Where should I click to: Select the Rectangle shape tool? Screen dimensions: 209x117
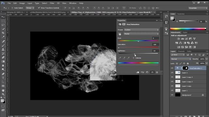point(3,86)
